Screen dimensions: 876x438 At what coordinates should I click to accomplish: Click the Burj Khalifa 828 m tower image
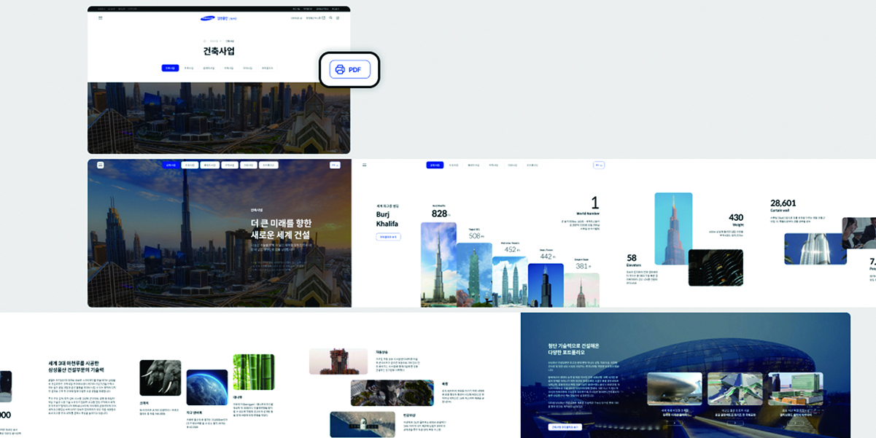pos(438,264)
